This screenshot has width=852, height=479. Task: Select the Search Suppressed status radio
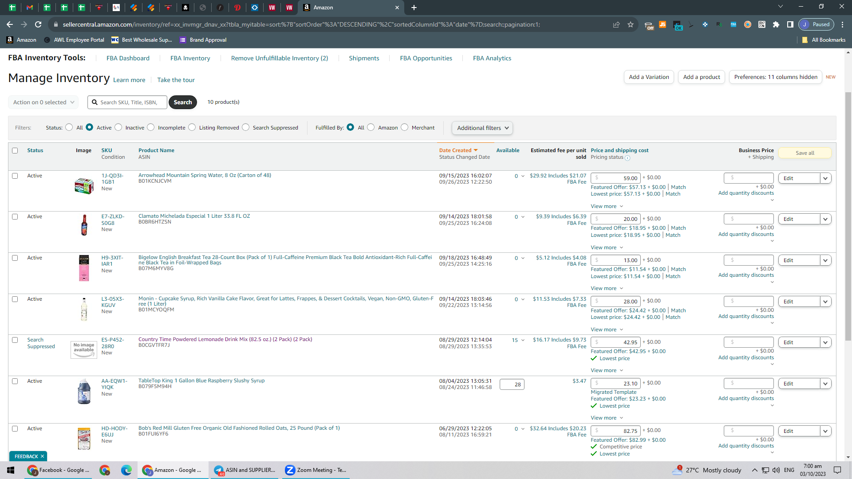246,127
